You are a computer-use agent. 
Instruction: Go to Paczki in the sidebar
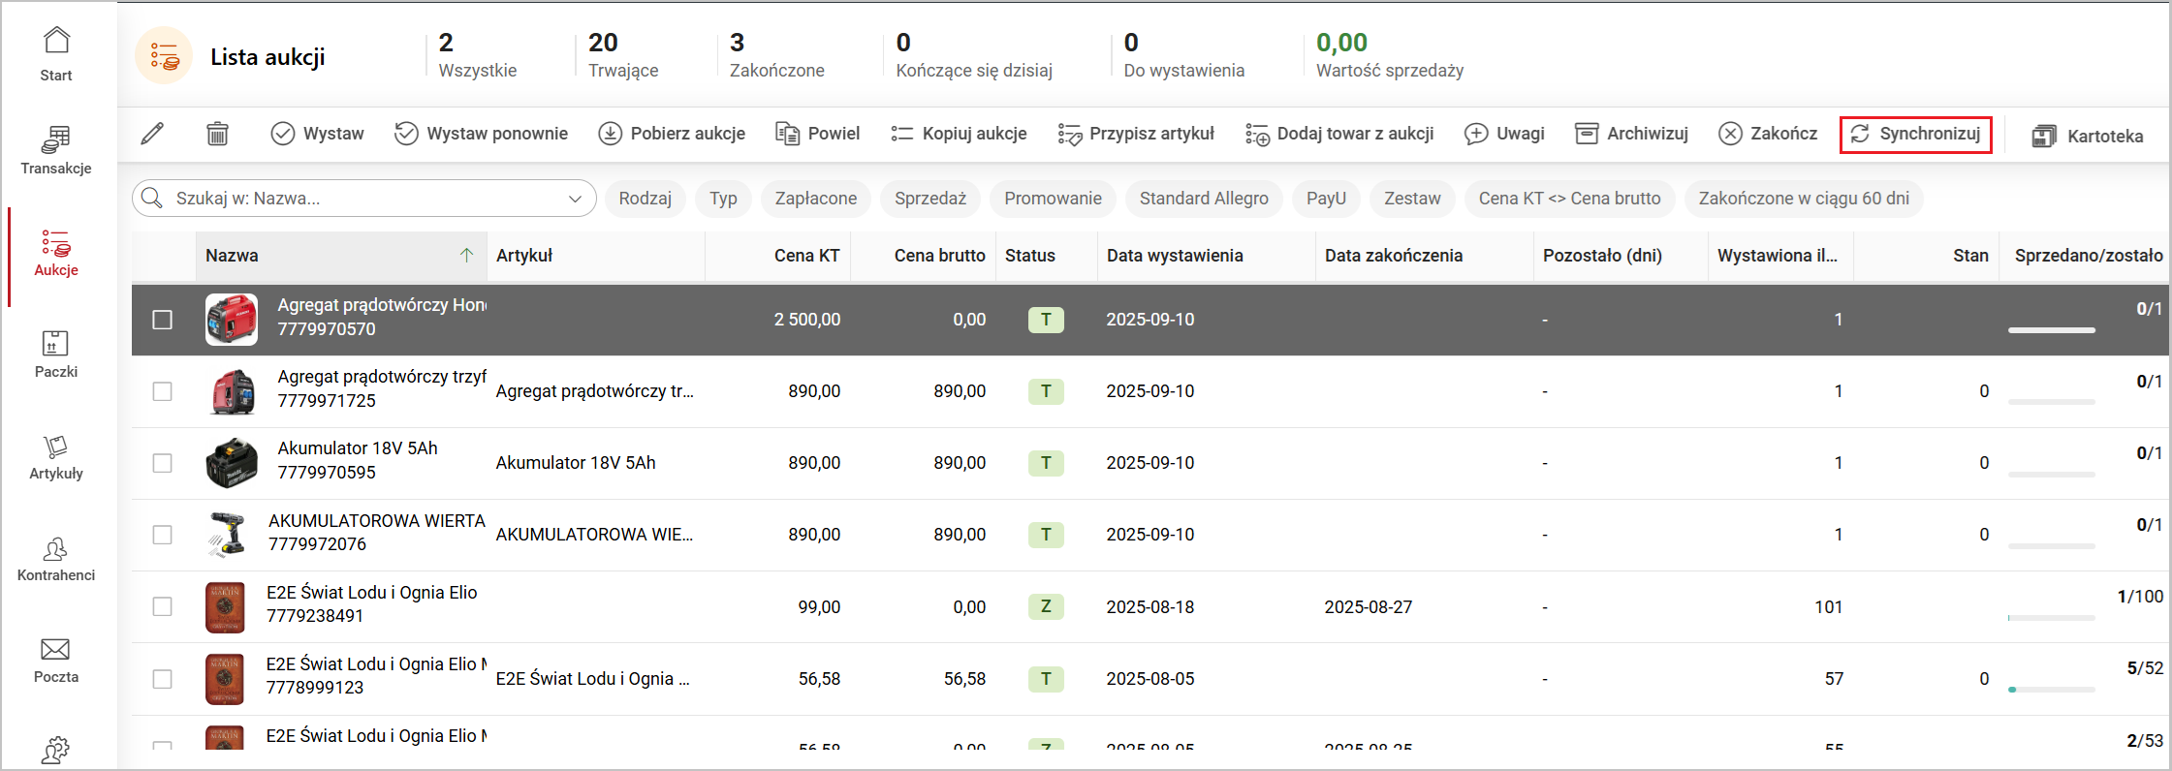(56, 354)
